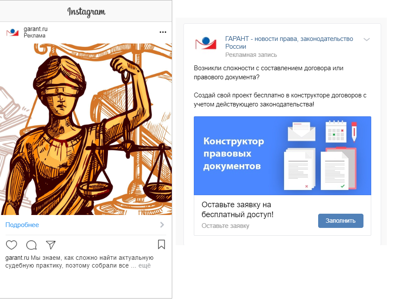
Task: Open the Подробнее arrow chevron
Action: click(162, 225)
